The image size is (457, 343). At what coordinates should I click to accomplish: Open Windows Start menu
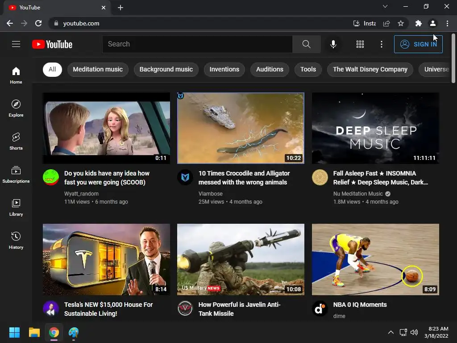pos(14,332)
